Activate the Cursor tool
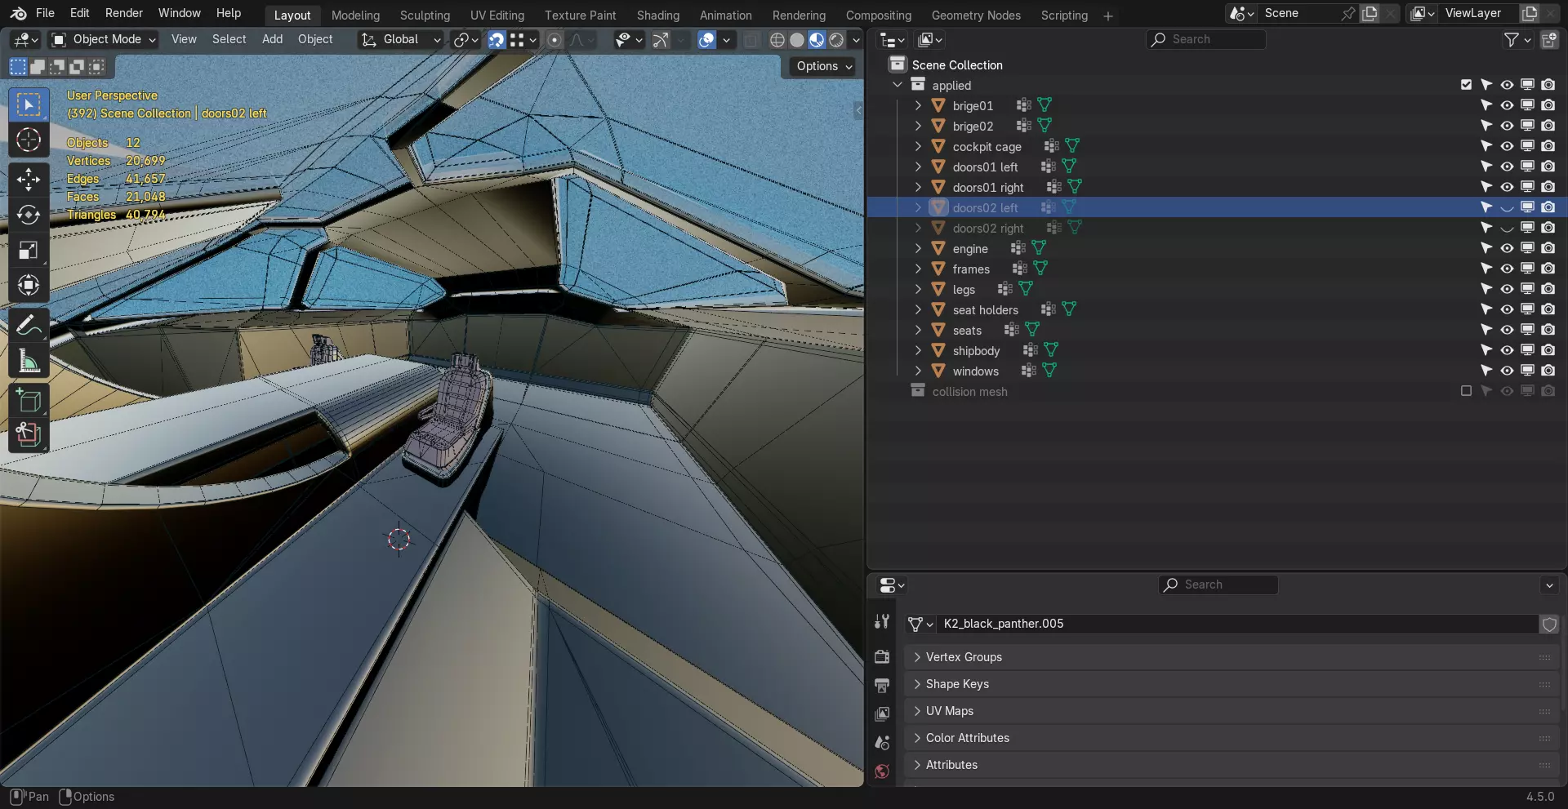 pyautogui.click(x=29, y=140)
